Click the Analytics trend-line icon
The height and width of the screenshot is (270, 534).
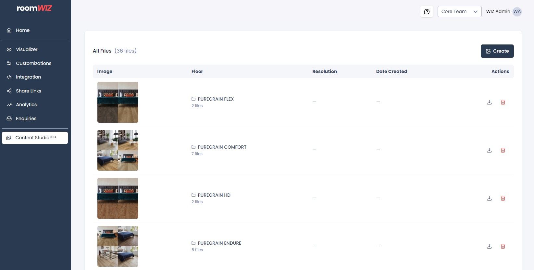coord(9,105)
